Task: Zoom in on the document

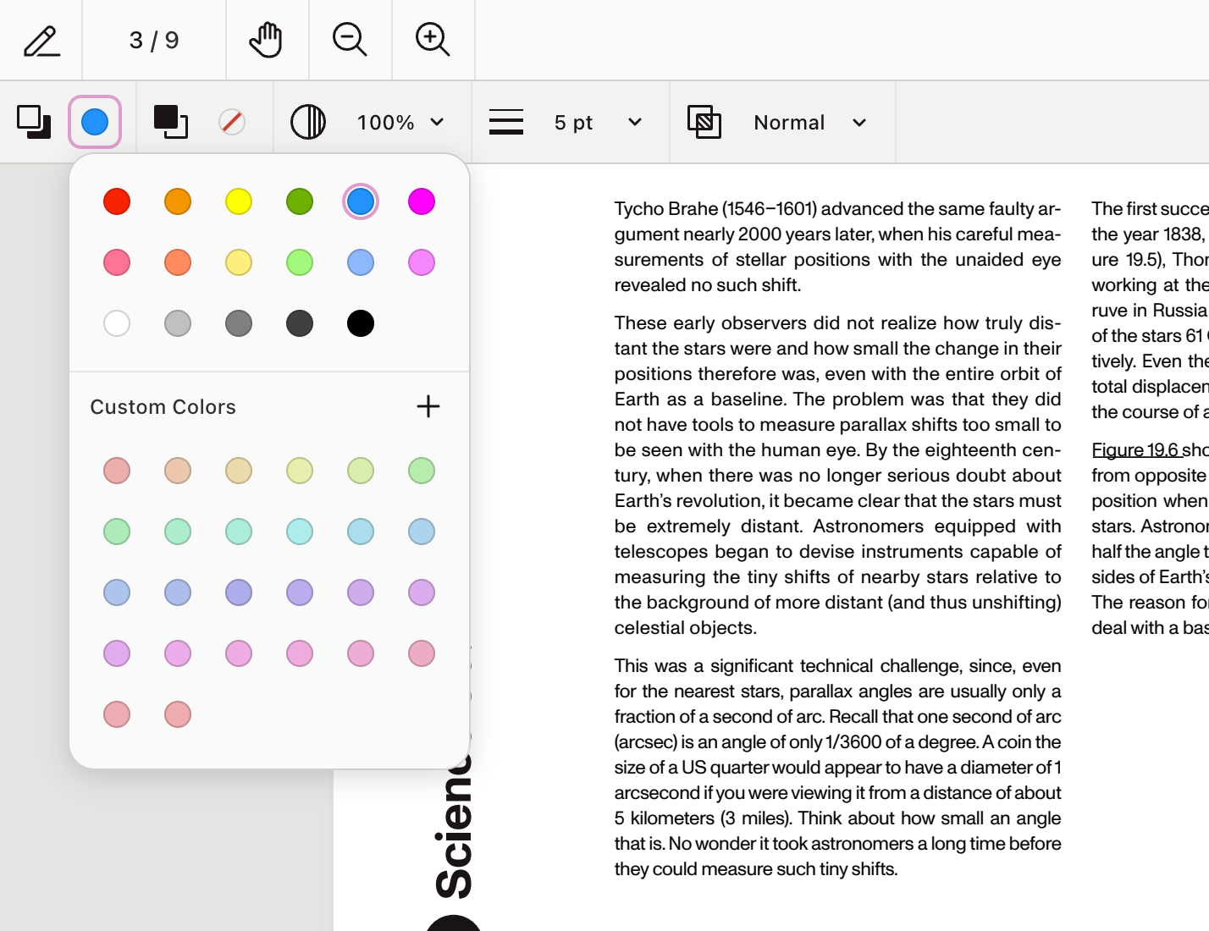Action: click(x=433, y=39)
